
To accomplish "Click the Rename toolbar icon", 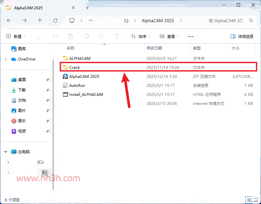I will [x=86, y=36].
